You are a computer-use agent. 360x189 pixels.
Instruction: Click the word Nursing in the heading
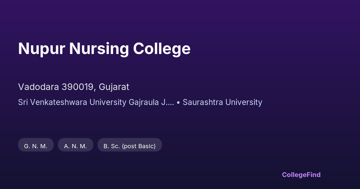(x=99, y=49)
